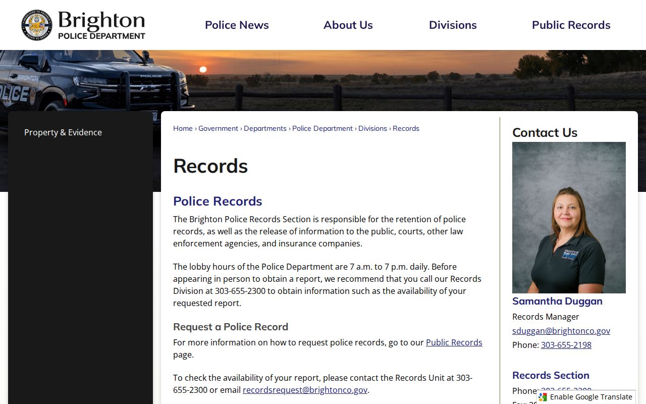Click the Divisions breadcrumb link
The height and width of the screenshot is (404, 646).
pyautogui.click(x=372, y=128)
